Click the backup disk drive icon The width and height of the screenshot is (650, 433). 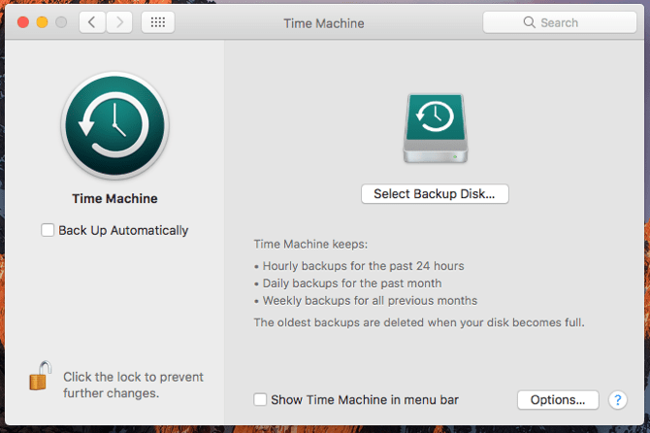click(435, 128)
